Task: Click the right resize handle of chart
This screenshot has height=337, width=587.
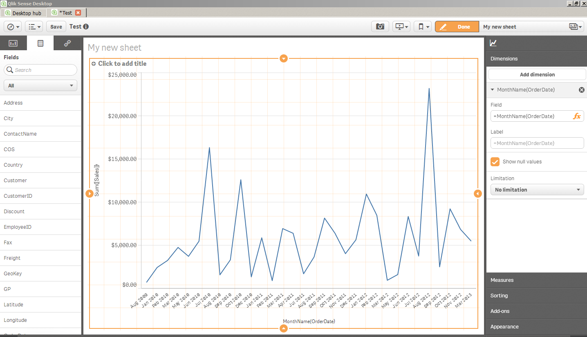Action: (x=478, y=193)
